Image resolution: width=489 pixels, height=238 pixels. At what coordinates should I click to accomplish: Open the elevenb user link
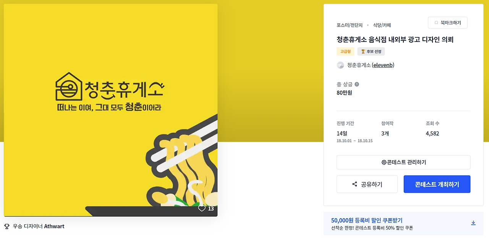click(x=383, y=65)
